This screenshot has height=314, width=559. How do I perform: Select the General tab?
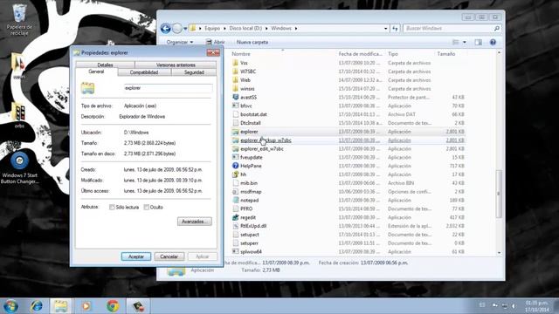pyautogui.click(x=96, y=72)
